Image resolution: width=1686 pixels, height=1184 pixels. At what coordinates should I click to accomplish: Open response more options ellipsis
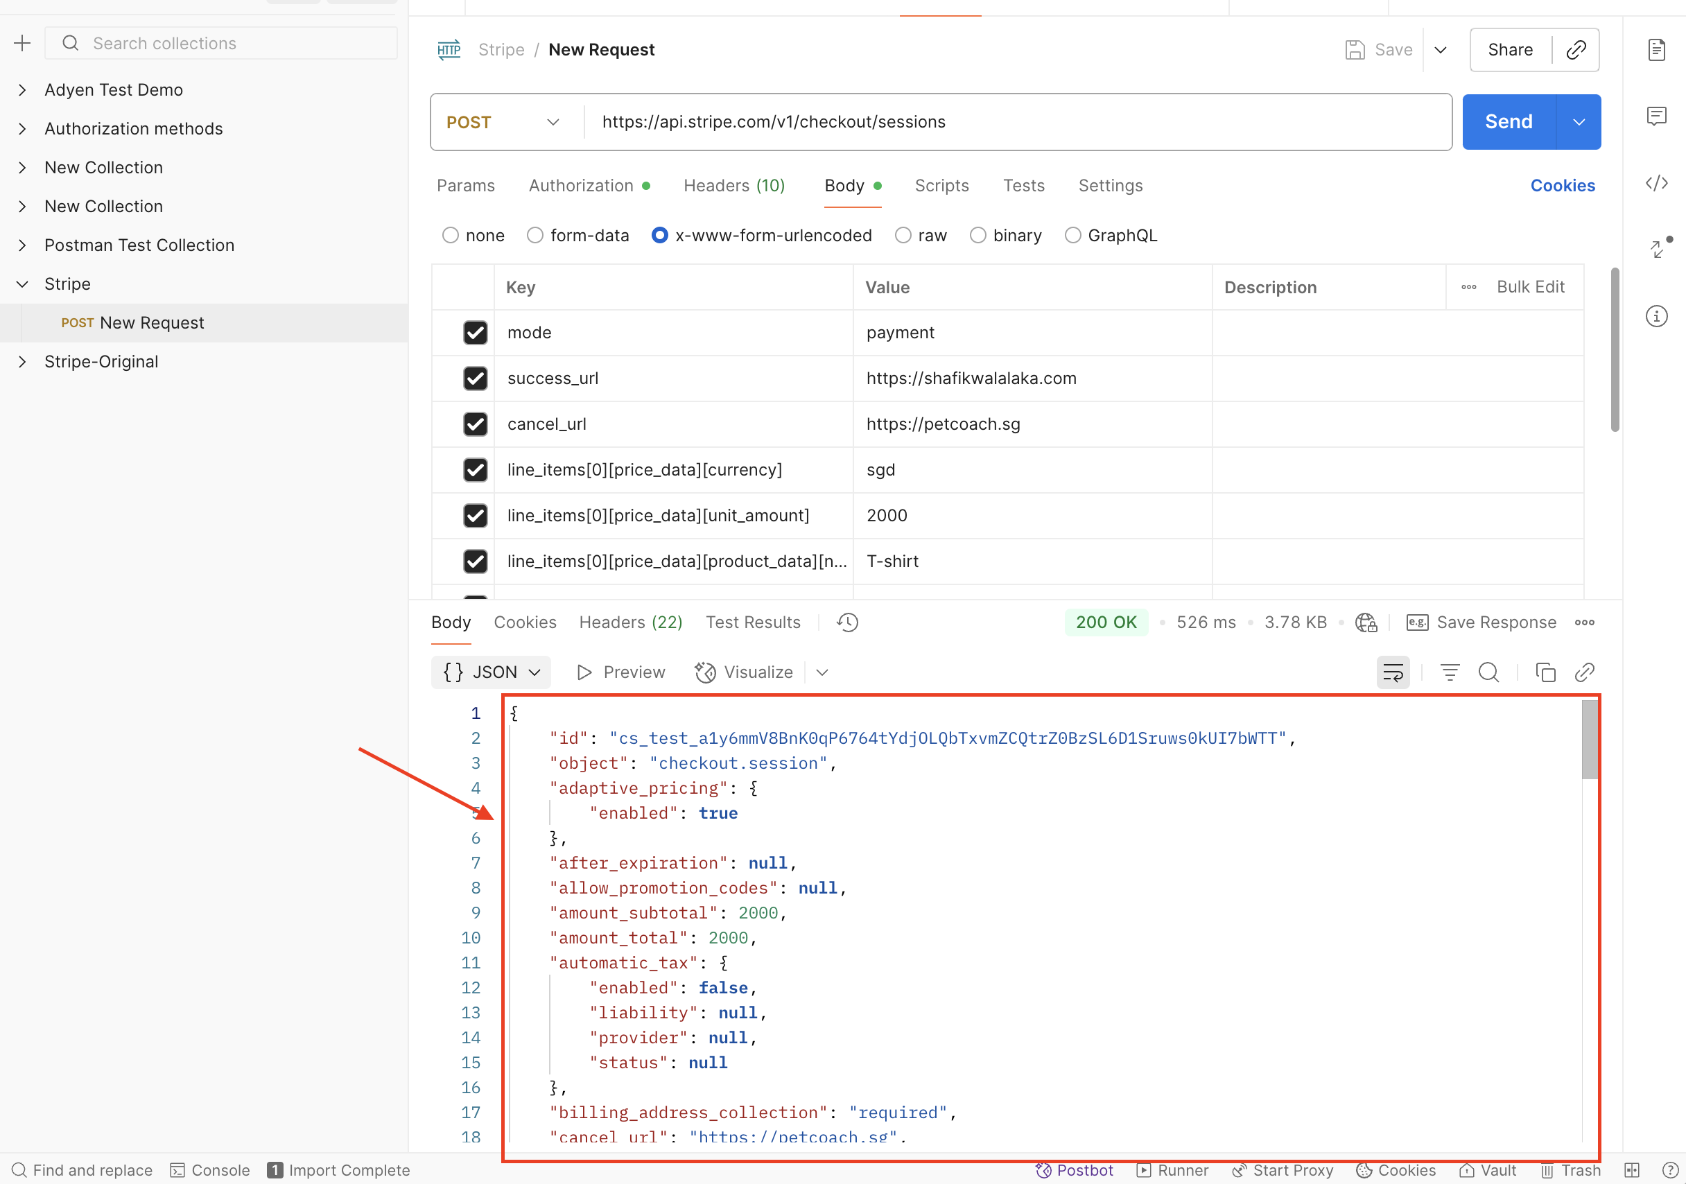1584,623
